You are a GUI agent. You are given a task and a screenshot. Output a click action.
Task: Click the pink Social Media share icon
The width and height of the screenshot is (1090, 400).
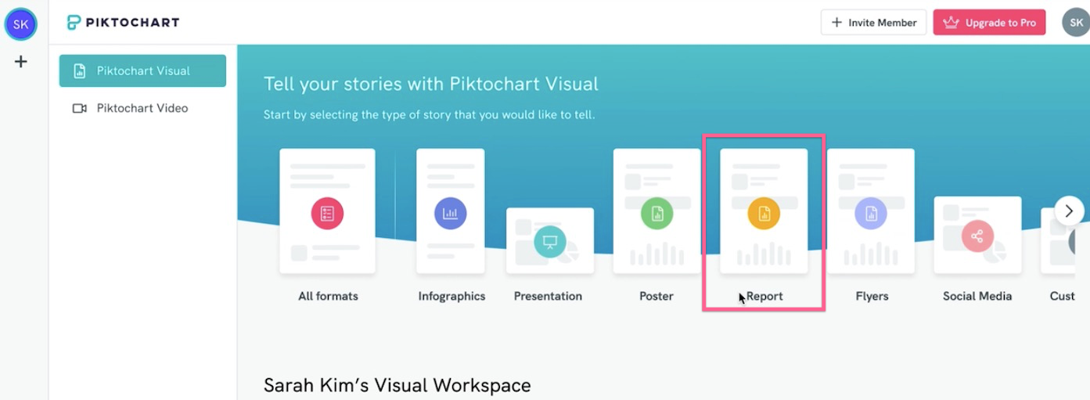click(x=977, y=236)
